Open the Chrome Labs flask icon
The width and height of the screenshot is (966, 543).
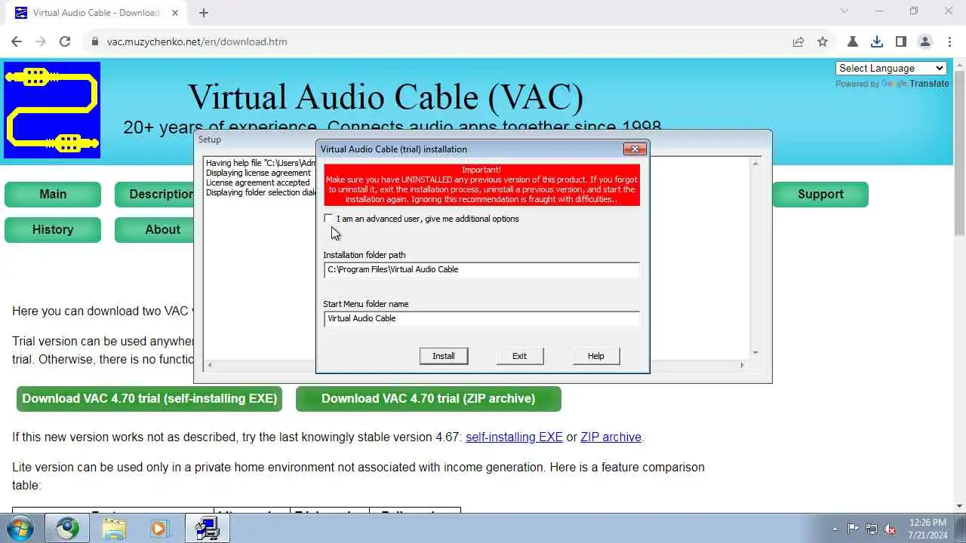coord(853,41)
